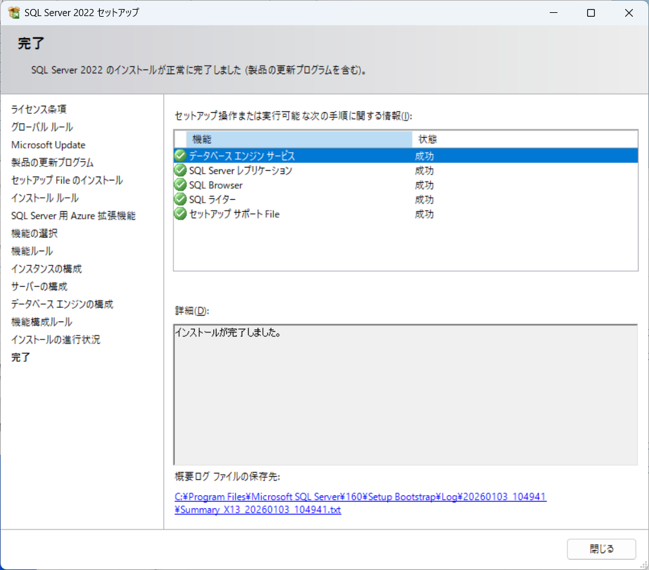The height and width of the screenshot is (570, 649).
Task: Click the green checkmark beside SQL Server レプリケーション
Action: point(180,171)
